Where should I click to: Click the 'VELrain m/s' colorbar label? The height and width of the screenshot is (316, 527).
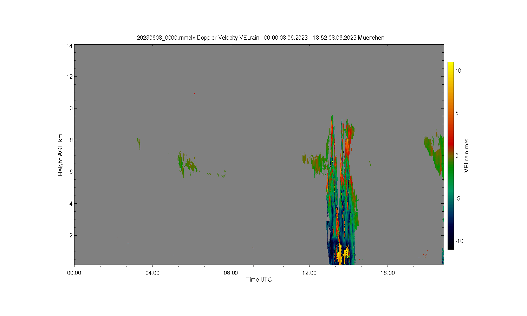point(466,156)
